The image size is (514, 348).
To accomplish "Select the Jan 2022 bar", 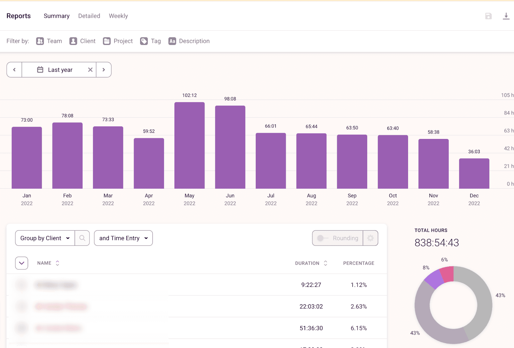I will [27, 158].
